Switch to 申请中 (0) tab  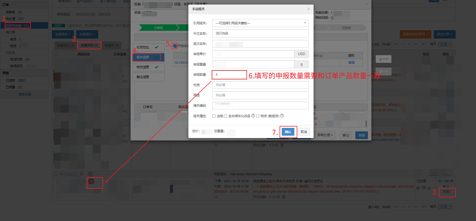[112, 45]
